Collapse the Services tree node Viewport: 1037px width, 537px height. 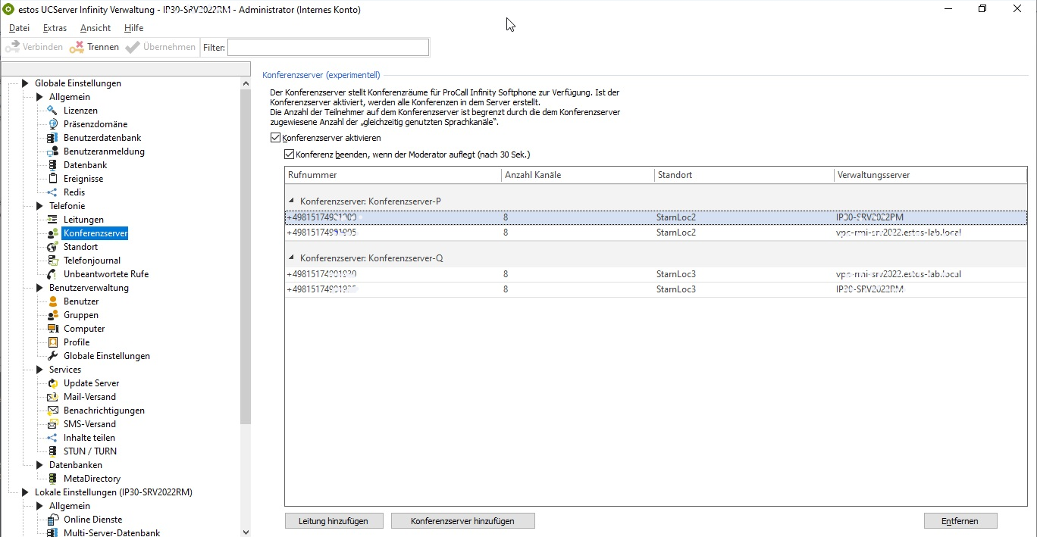click(x=39, y=370)
